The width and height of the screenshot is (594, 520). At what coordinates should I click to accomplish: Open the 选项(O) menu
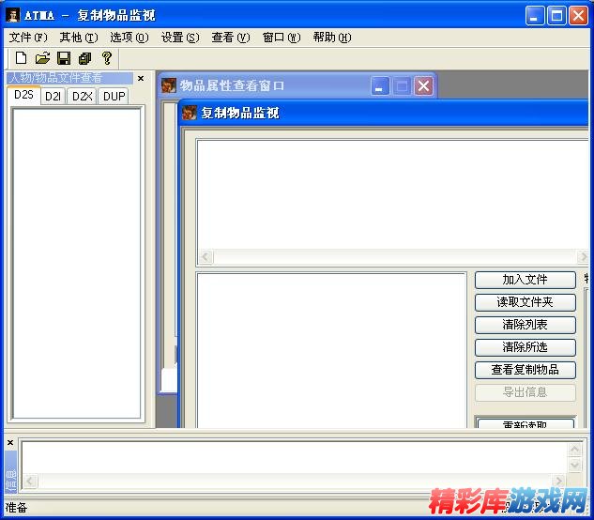click(x=129, y=38)
